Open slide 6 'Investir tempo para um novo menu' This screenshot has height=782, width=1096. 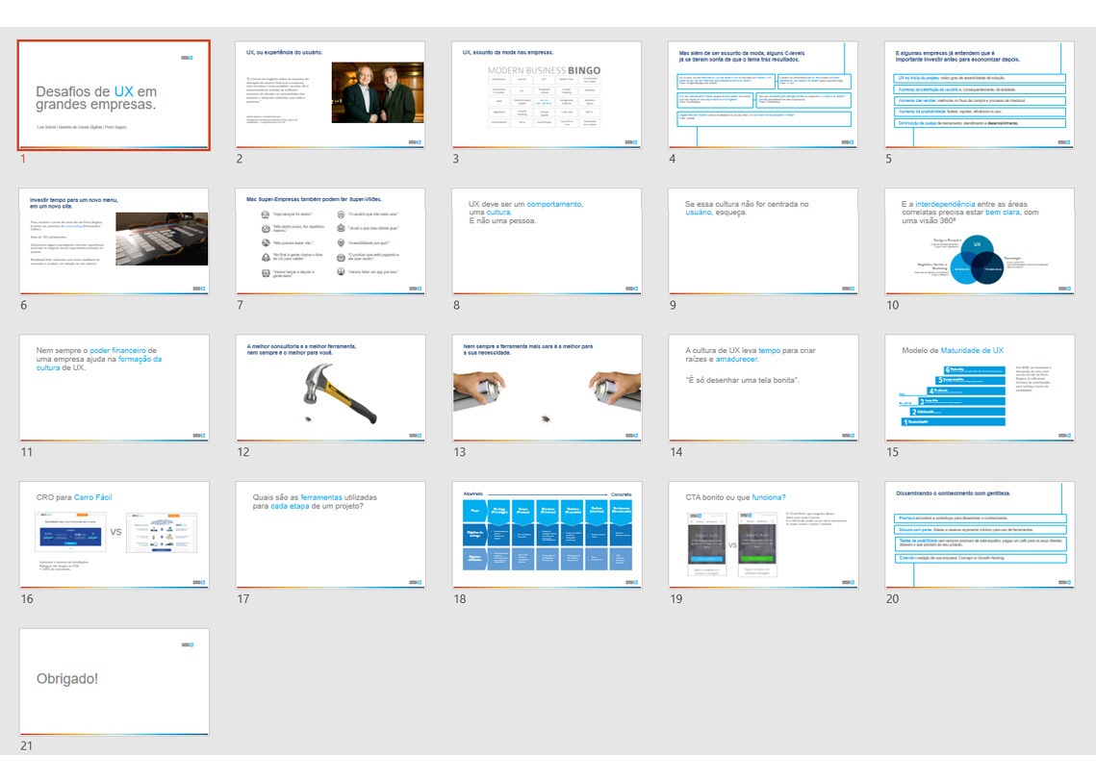click(x=115, y=241)
